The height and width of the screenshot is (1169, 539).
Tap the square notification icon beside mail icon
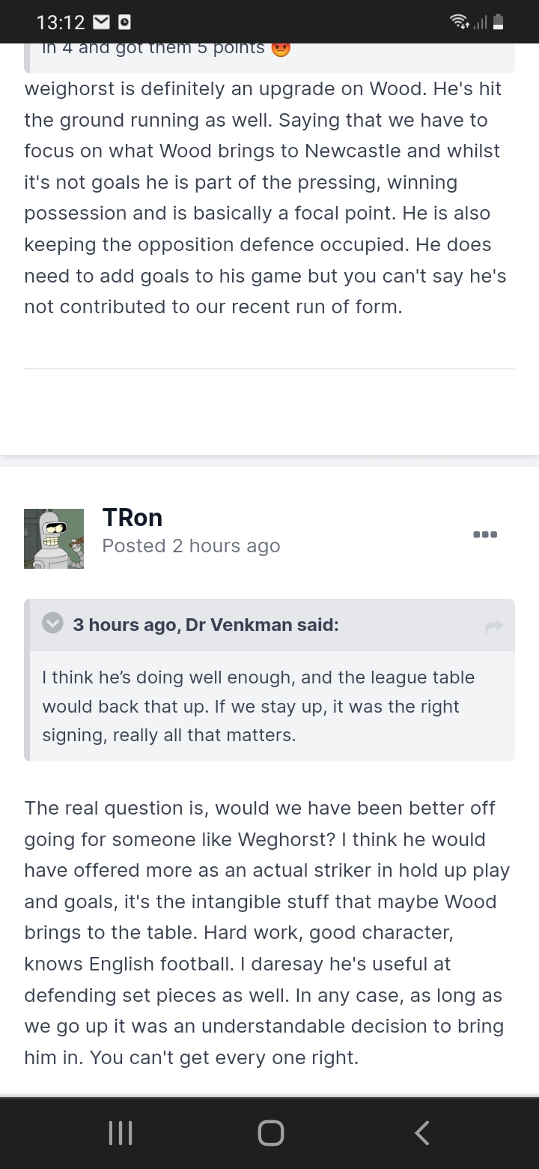coord(126,23)
